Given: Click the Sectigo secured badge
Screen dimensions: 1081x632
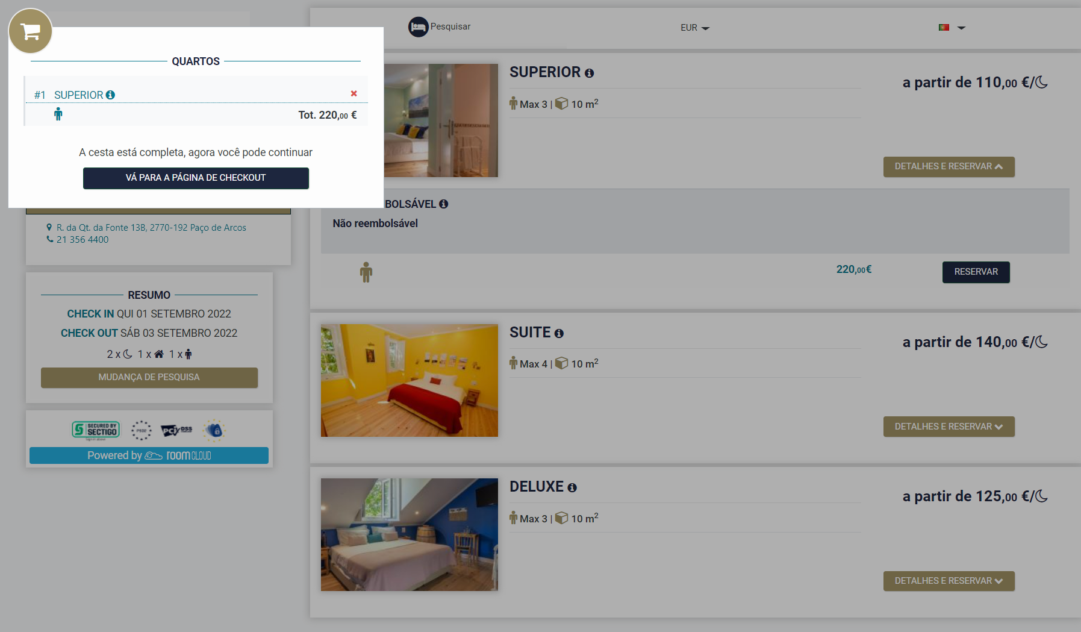Looking at the screenshot, I should 96,430.
